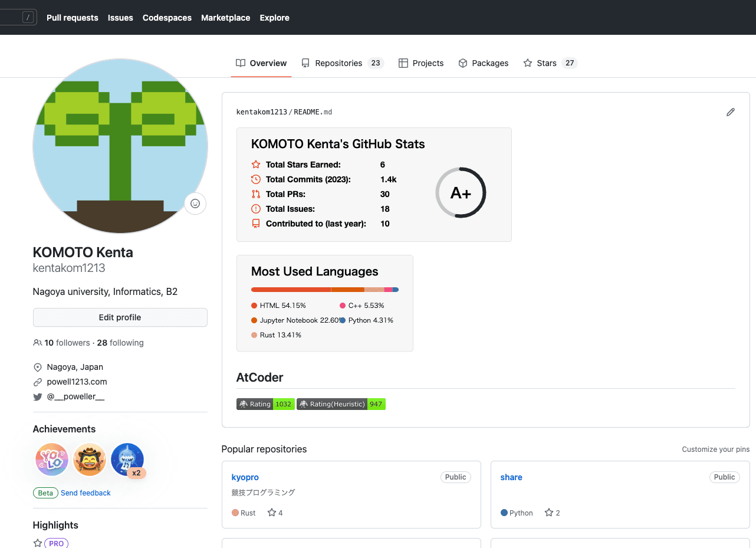Viewport: 756px width, 548px height.
Task: Click the location pin icon
Action: pos(38,367)
